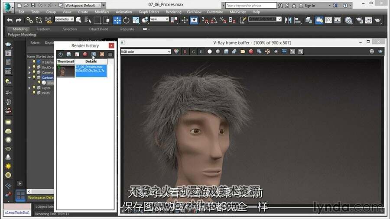Activate the Select and Rotate tool

[127, 20]
